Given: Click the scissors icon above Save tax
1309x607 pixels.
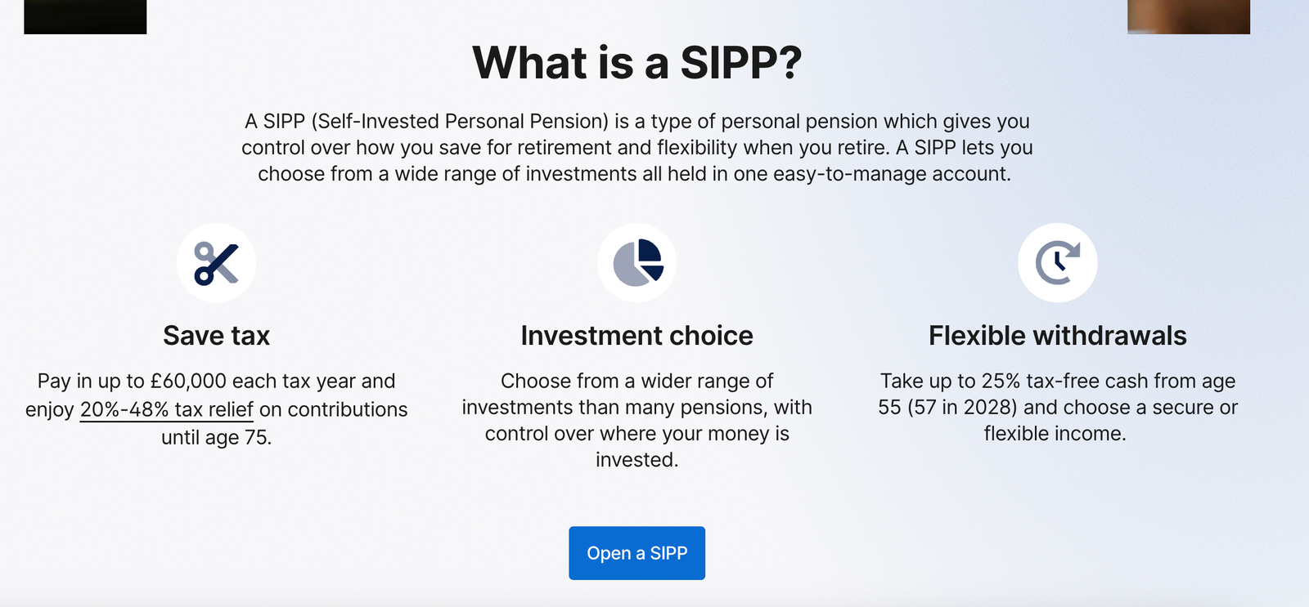Looking at the screenshot, I should coord(215,262).
